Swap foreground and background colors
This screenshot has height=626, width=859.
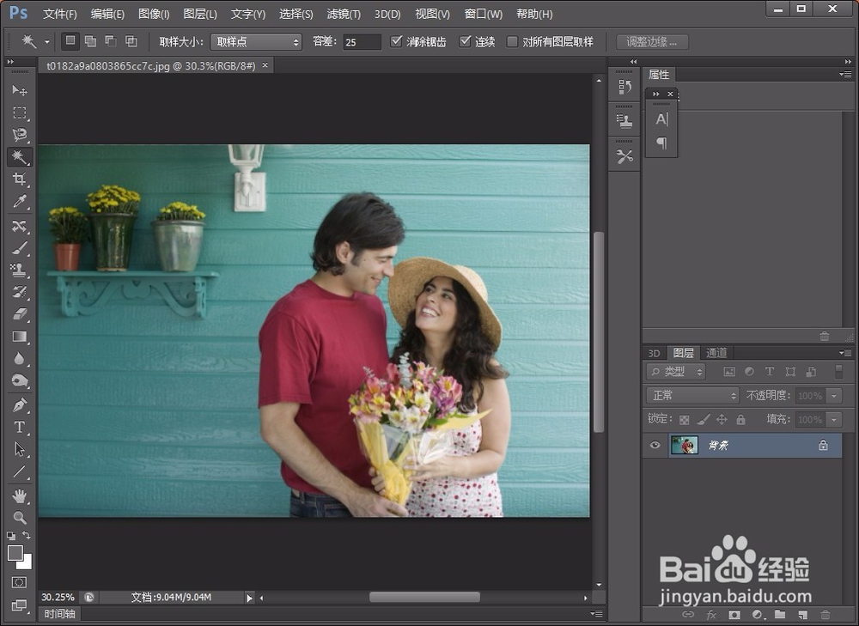pyautogui.click(x=27, y=535)
